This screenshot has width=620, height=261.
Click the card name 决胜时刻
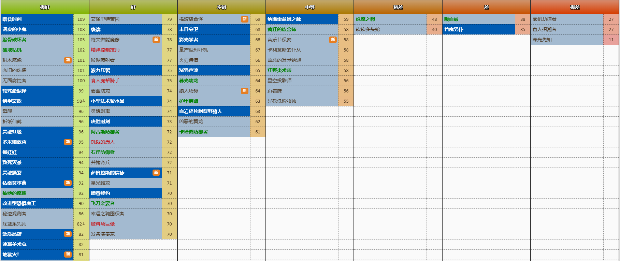coord(100,122)
